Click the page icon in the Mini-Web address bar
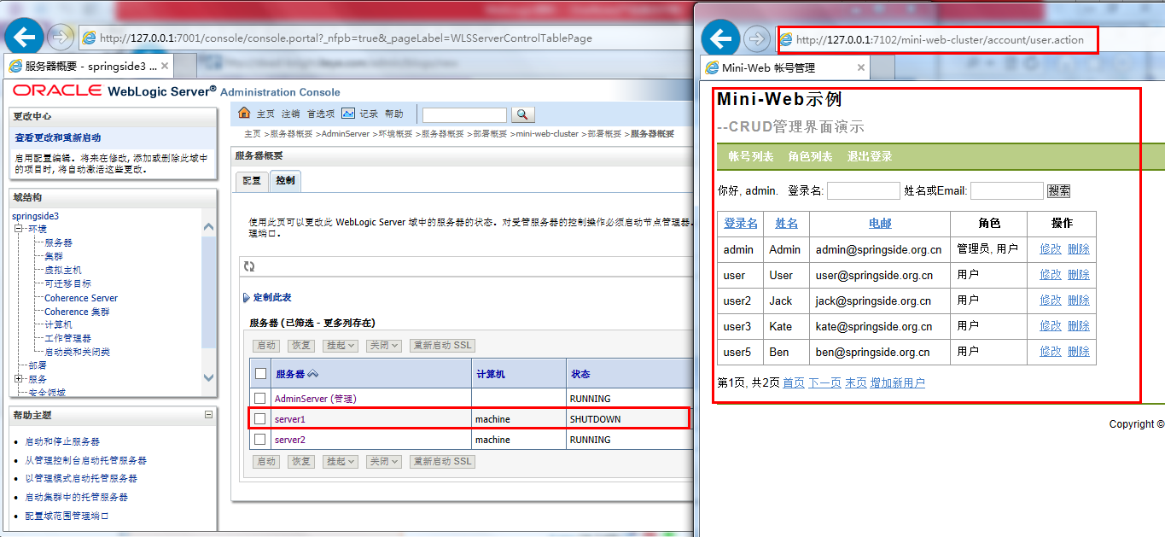The image size is (1165, 537). pos(785,39)
